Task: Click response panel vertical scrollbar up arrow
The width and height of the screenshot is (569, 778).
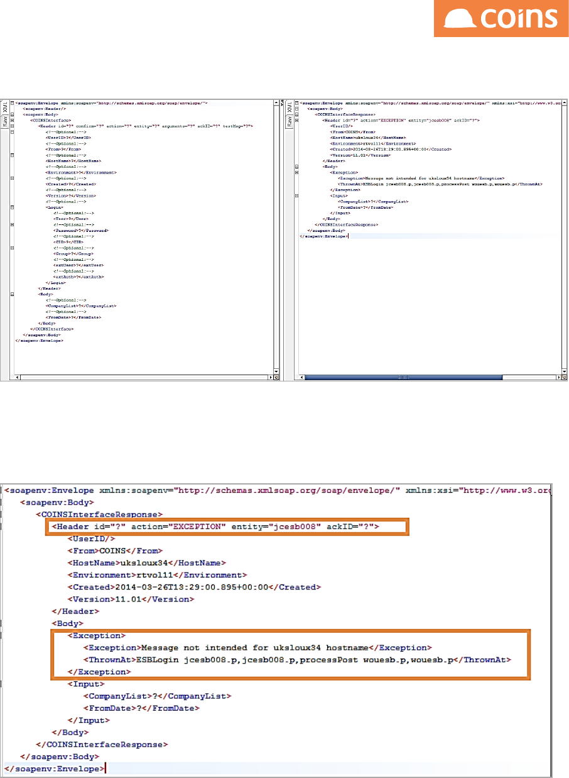Action: coord(565,102)
